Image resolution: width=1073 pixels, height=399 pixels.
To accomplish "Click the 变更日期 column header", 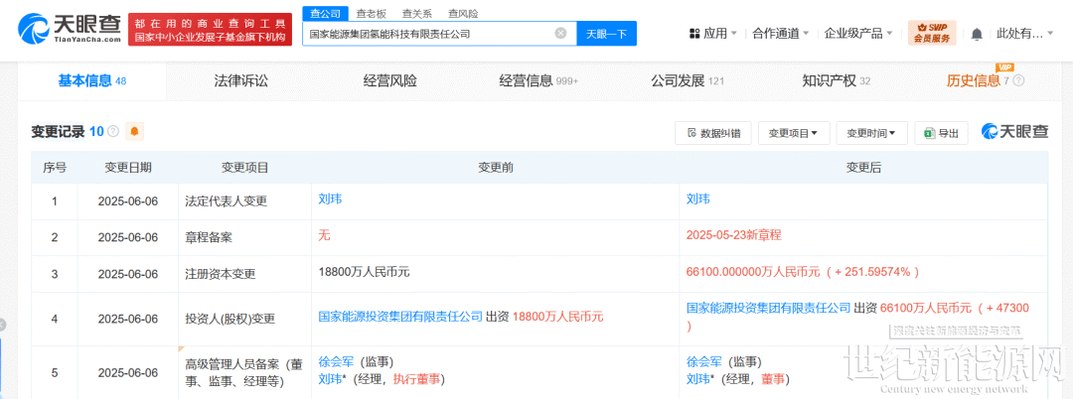I will [128, 168].
